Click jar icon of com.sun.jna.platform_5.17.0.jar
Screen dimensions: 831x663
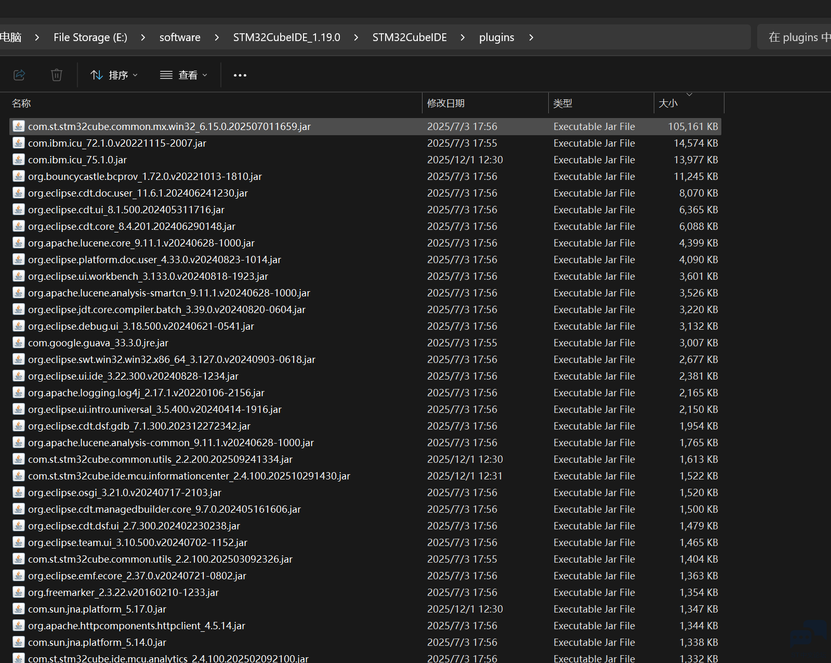coord(19,609)
